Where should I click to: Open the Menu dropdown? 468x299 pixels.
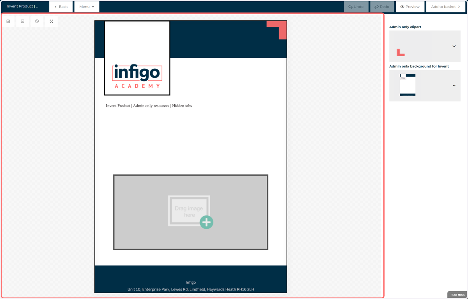tap(87, 7)
